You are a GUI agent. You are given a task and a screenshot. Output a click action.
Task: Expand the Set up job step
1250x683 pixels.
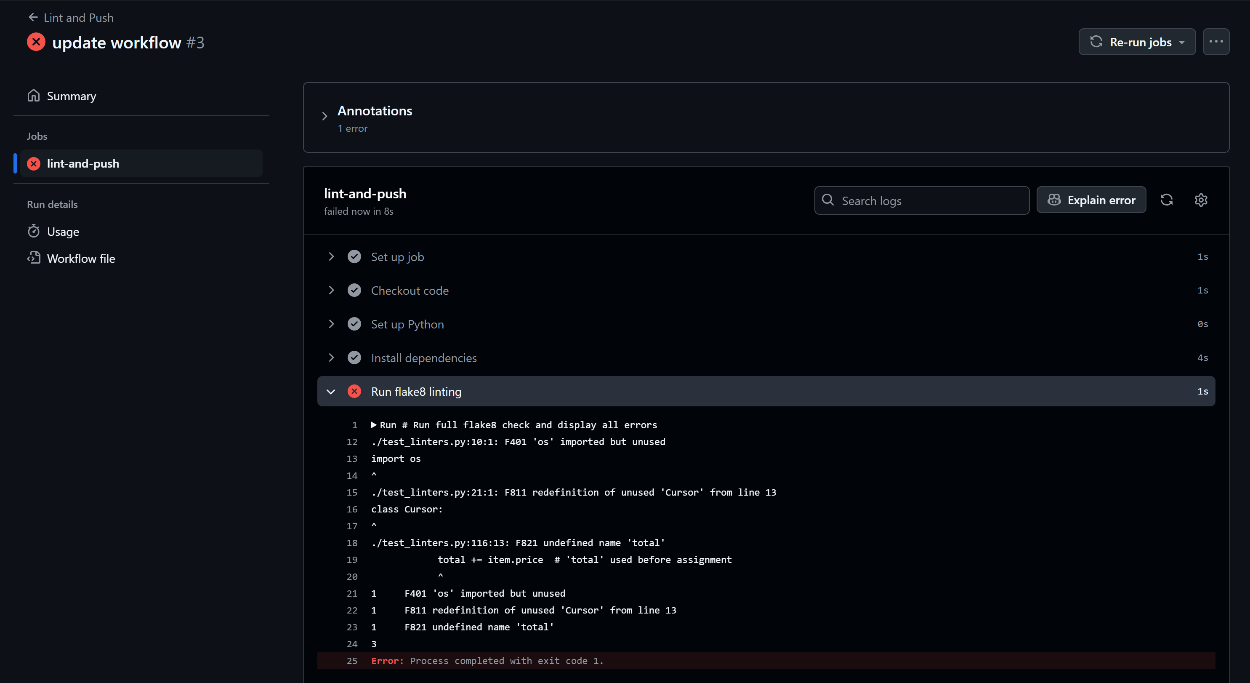(331, 256)
